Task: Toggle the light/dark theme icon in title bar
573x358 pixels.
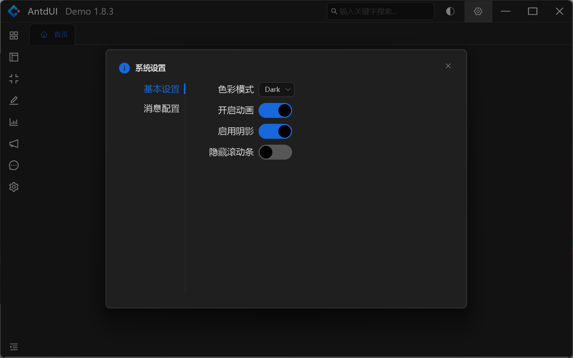Action: [x=450, y=11]
